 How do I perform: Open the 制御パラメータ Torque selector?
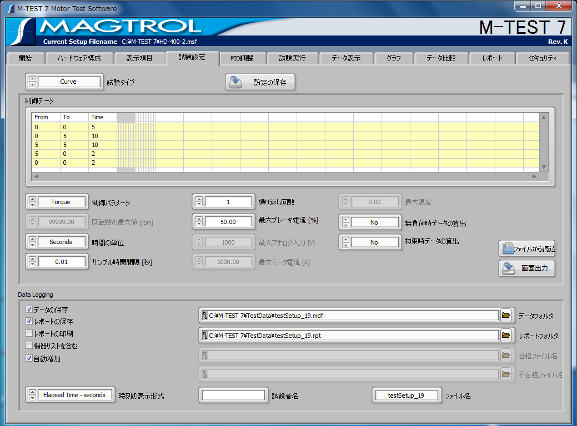click(61, 202)
